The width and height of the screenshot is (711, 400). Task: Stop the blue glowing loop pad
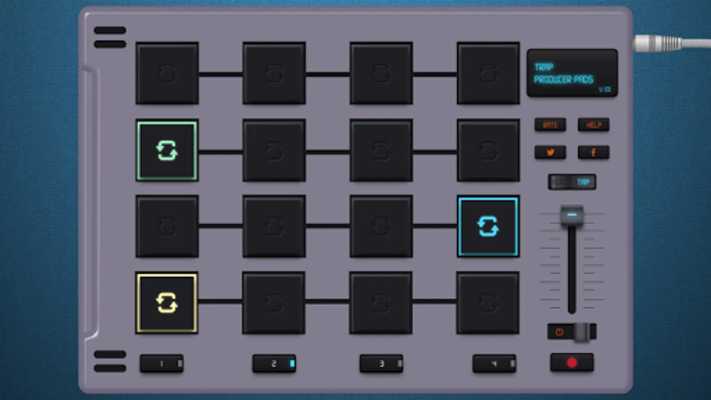pyautogui.click(x=488, y=227)
